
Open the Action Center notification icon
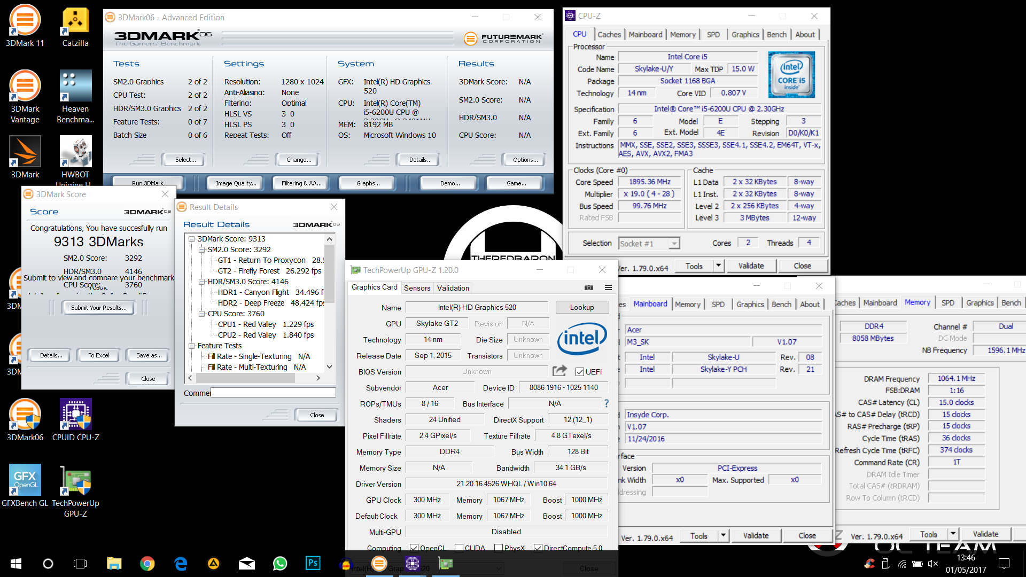pos(1004,564)
